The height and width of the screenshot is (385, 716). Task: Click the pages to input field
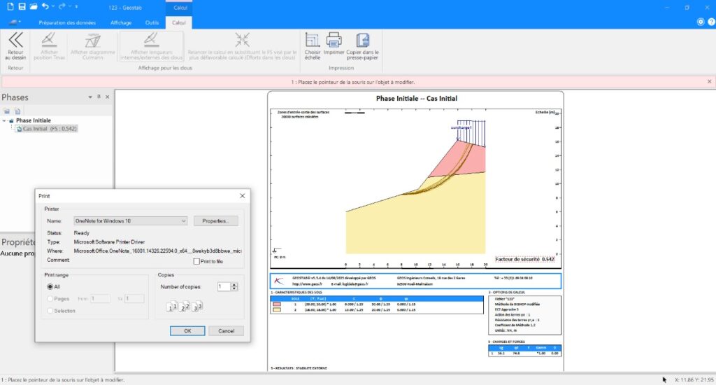(x=134, y=299)
